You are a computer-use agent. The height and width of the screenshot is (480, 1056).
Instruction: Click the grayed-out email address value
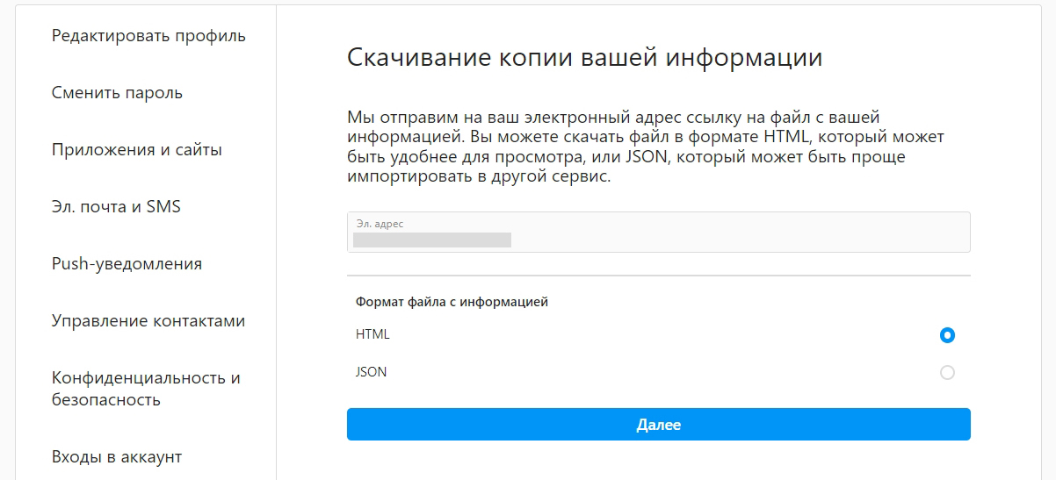pyautogui.click(x=432, y=240)
